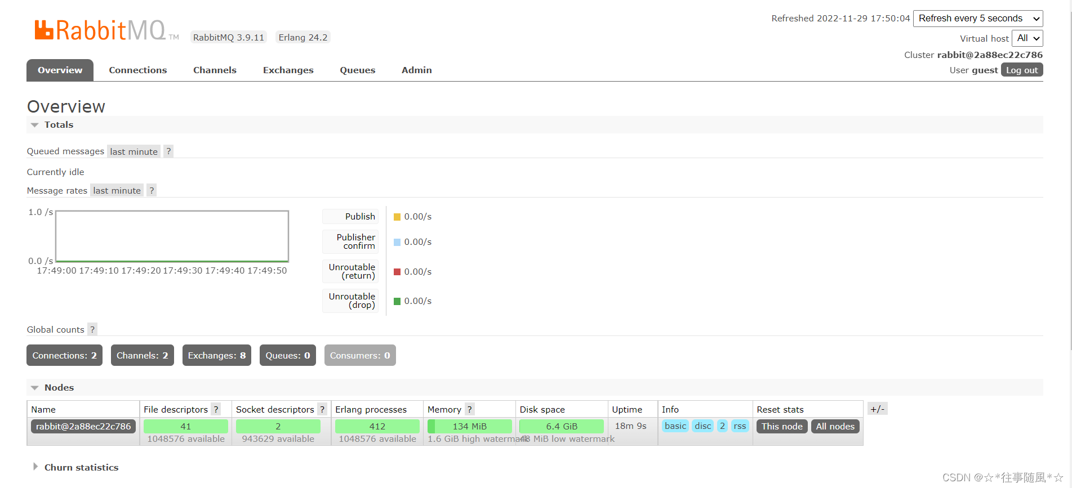Image resolution: width=1072 pixels, height=488 pixels.
Task: Click the Erlang 24.2 version label
Action: pos(303,38)
